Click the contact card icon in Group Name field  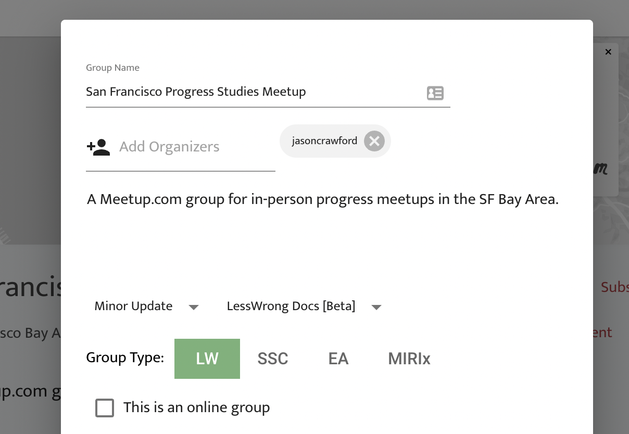[x=435, y=93]
